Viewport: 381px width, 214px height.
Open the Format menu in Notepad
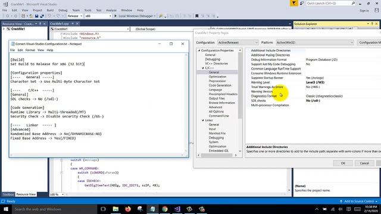coord(30,50)
